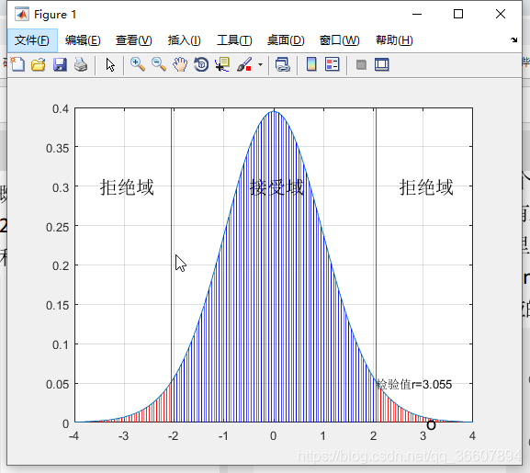Open the 工具(T) menu
The image size is (530, 473).
point(234,40)
